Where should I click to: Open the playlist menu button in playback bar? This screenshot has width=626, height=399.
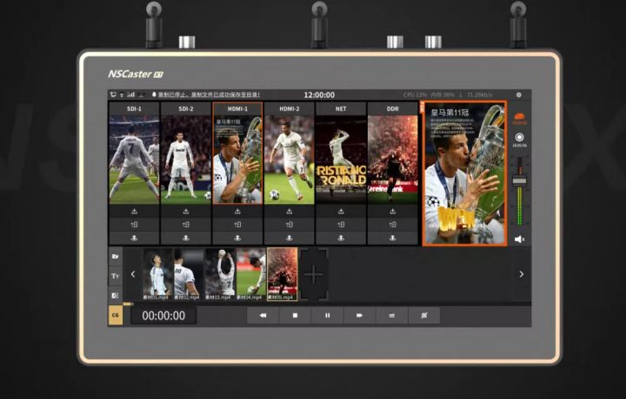391,316
